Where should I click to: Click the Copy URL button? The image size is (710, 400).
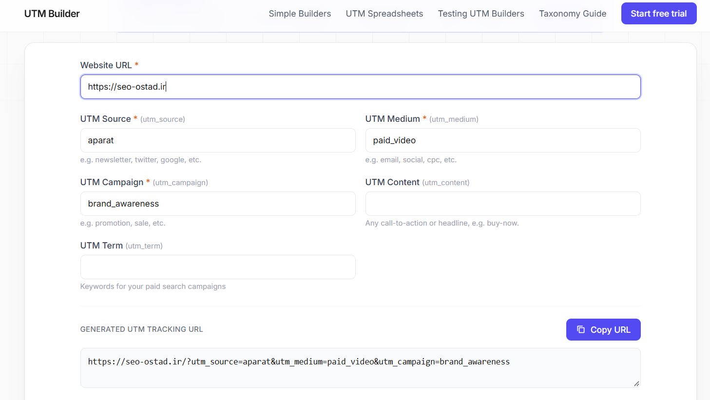(x=603, y=330)
